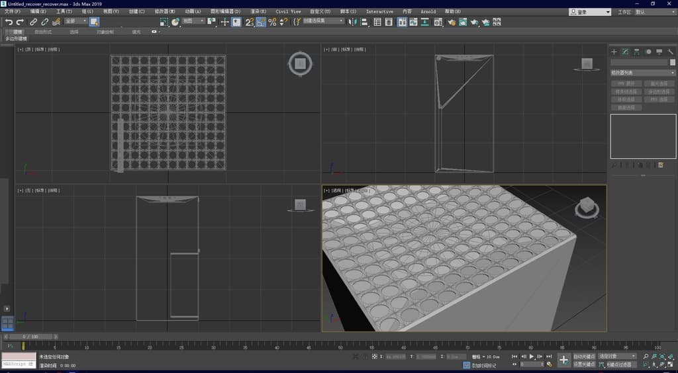
Task: Click the large Set Keys plus button
Action: (x=563, y=360)
